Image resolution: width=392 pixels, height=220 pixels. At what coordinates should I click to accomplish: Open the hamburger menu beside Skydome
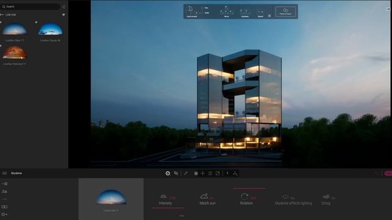point(4,173)
